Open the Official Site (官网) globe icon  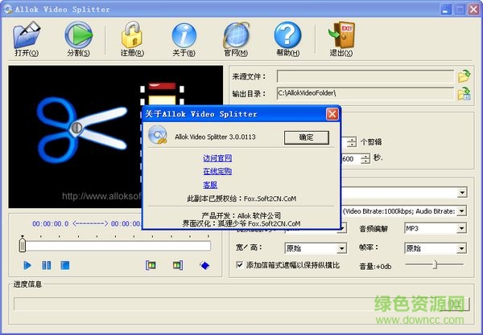click(236, 36)
